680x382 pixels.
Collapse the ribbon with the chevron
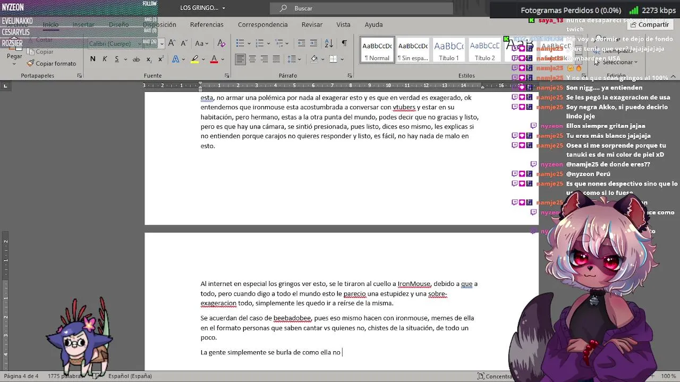(673, 76)
